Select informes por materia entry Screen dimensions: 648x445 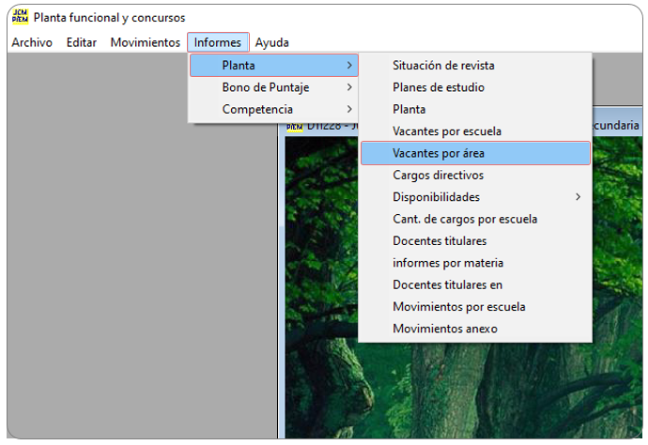pyautogui.click(x=475, y=263)
